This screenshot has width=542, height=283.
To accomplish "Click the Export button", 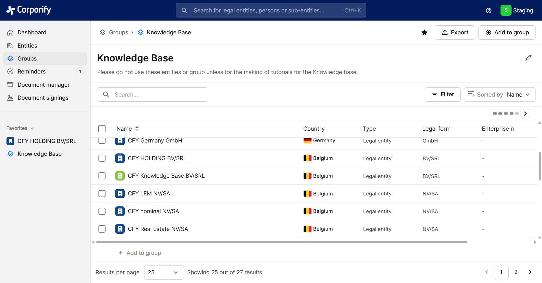I will [455, 33].
